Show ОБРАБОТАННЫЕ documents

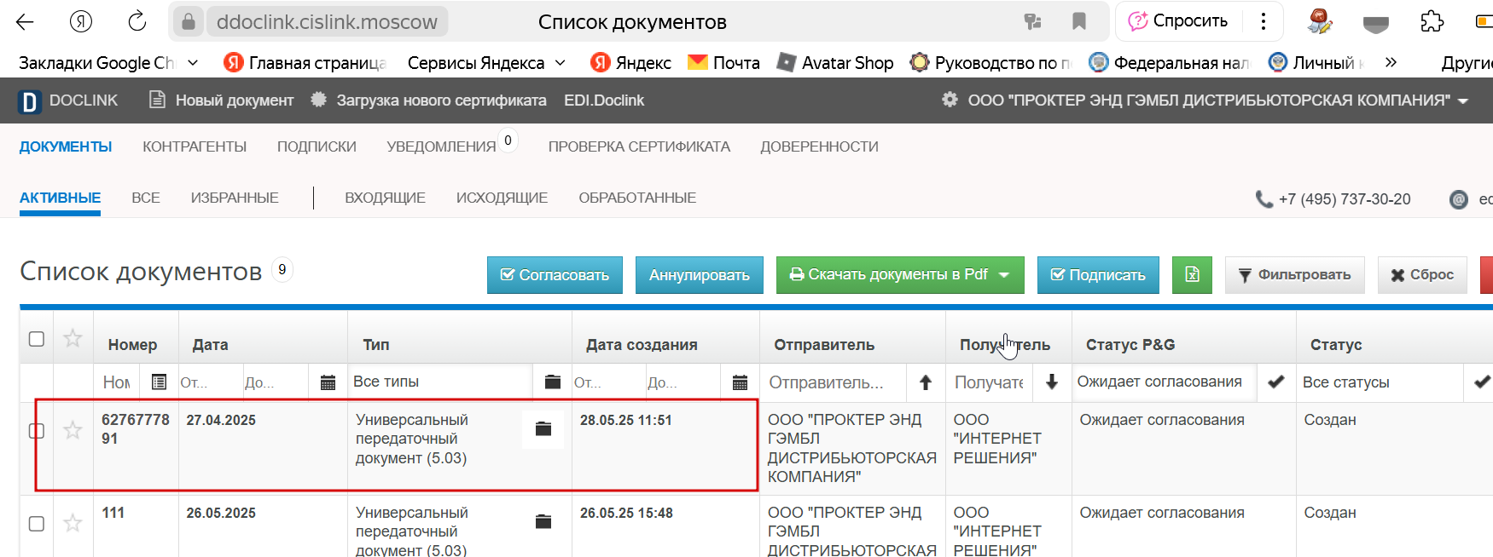[x=637, y=198]
